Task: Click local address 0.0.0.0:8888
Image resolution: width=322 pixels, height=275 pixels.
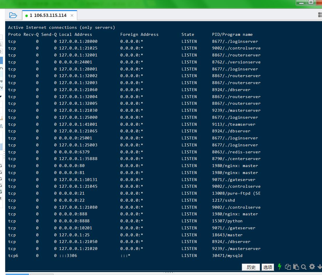Action: [x=74, y=221]
